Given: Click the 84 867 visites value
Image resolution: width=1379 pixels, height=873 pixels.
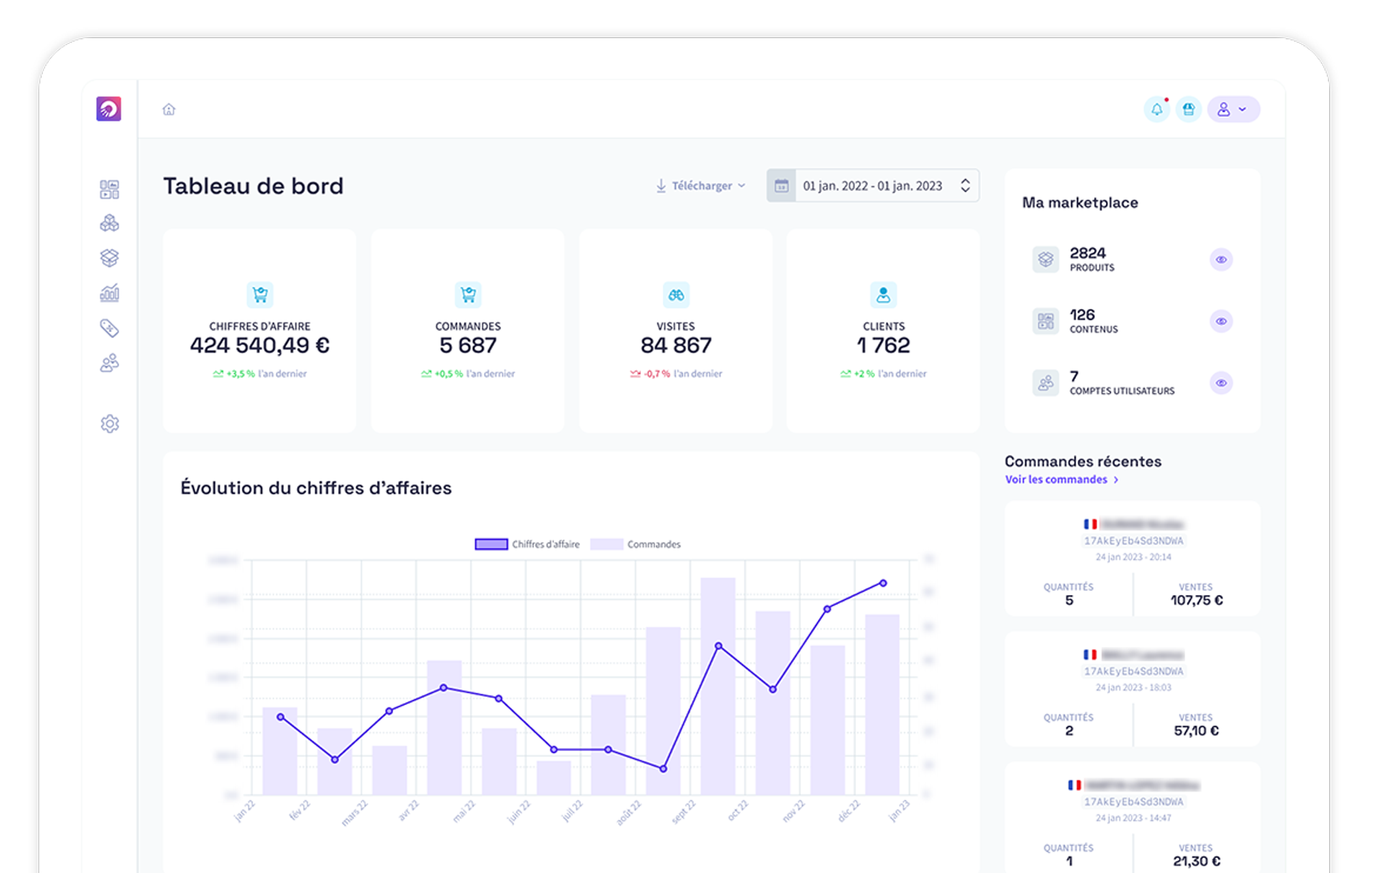Looking at the screenshot, I should 676,346.
